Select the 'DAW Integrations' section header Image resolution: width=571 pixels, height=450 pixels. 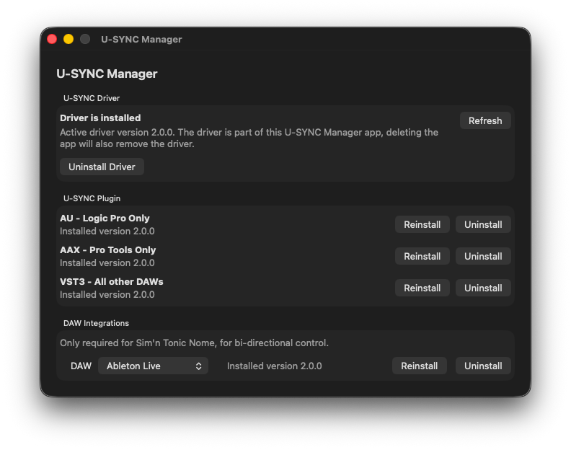click(x=96, y=323)
